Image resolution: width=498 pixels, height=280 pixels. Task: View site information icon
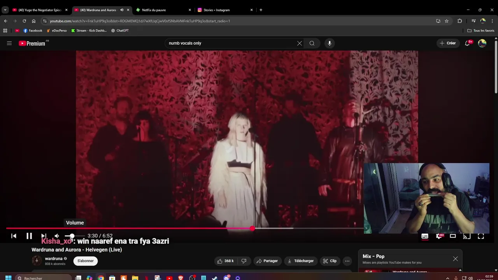45,21
